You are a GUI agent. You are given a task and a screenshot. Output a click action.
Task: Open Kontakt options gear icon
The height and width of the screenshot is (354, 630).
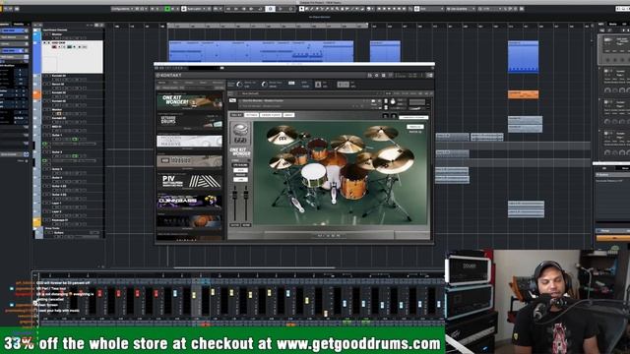(x=376, y=75)
